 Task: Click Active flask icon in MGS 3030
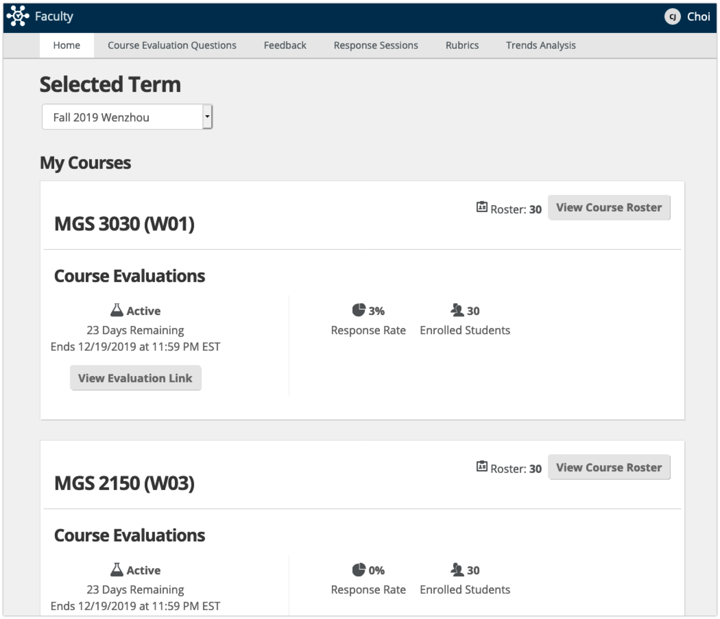pyautogui.click(x=117, y=310)
